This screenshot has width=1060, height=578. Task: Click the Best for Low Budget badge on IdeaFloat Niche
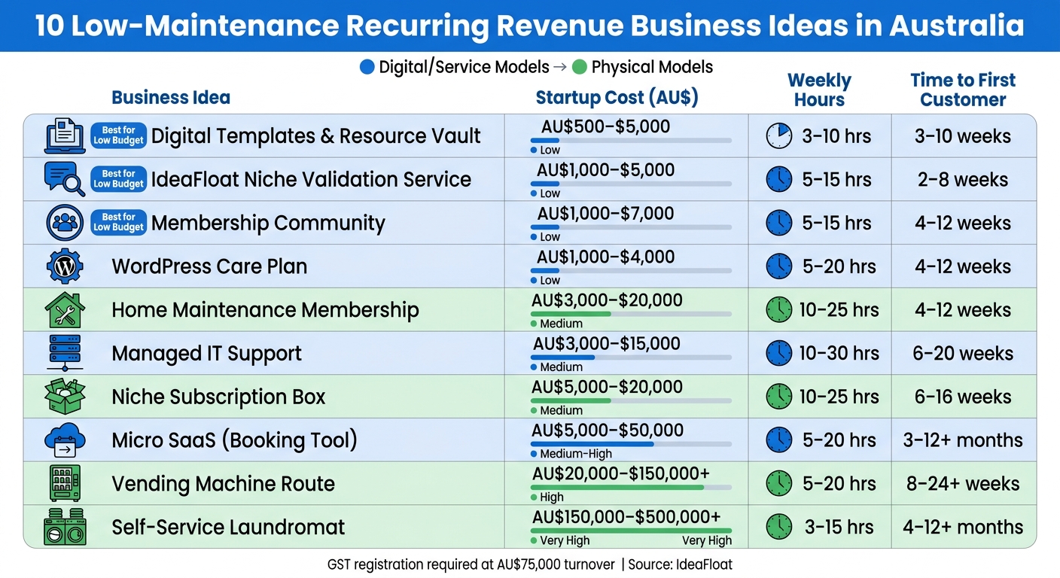point(118,179)
